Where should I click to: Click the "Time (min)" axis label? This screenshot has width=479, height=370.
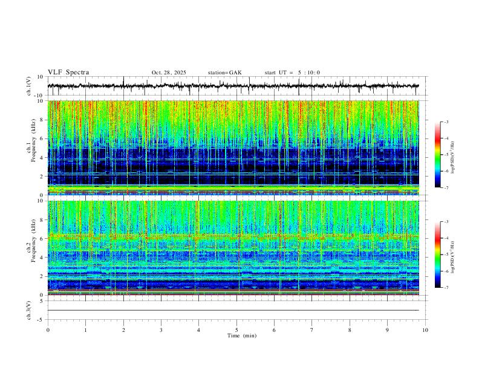point(242,336)
